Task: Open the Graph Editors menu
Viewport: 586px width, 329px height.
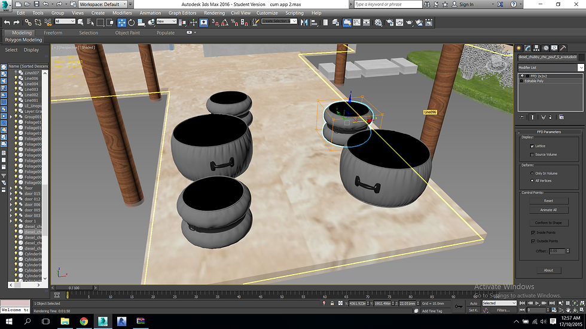Action: tap(182, 13)
